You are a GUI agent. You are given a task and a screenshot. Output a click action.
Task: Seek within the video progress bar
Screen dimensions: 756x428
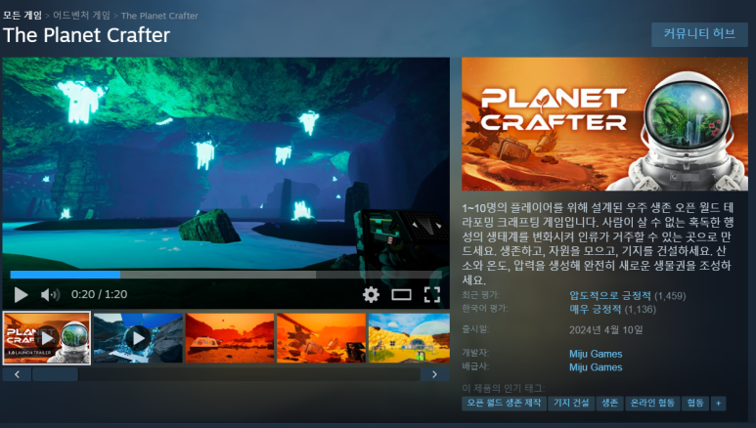click(226, 275)
